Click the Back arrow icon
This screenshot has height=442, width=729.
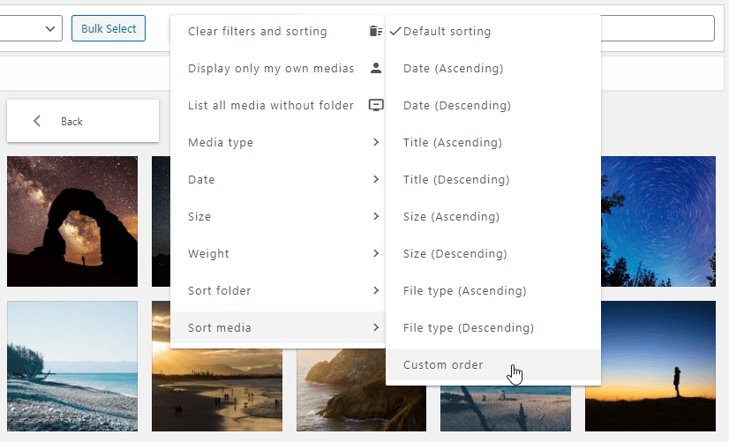[37, 121]
